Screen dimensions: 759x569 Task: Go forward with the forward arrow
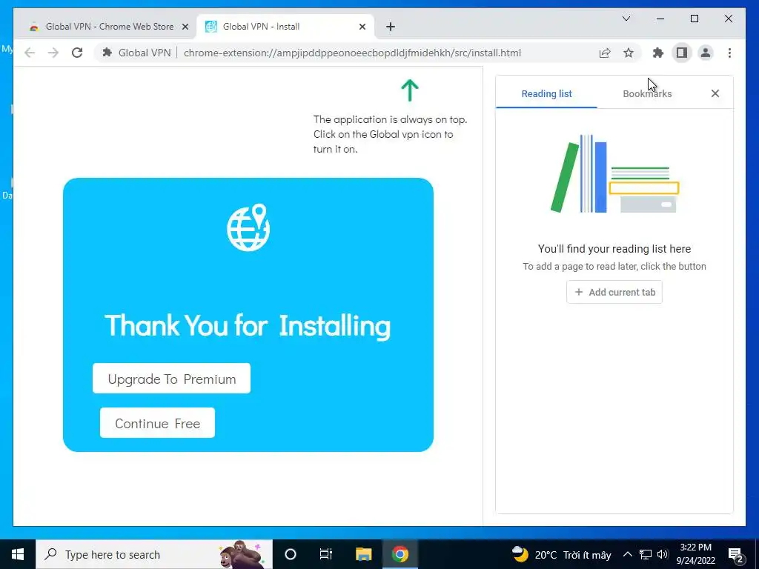[53, 53]
